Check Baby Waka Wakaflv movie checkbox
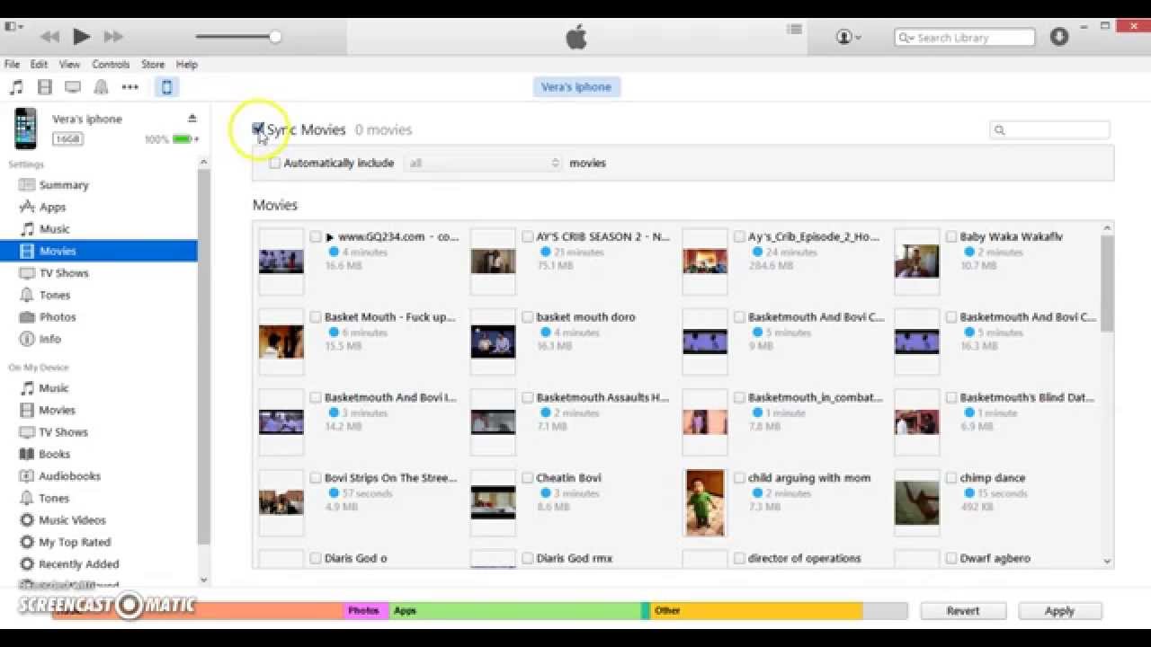The height and width of the screenshot is (647, 1151). [x=951, y=237]
